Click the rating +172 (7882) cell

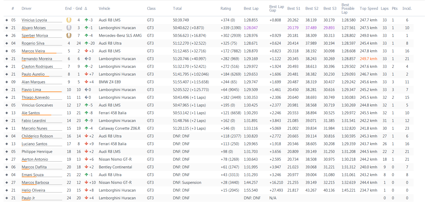click(x=231, y=51)
